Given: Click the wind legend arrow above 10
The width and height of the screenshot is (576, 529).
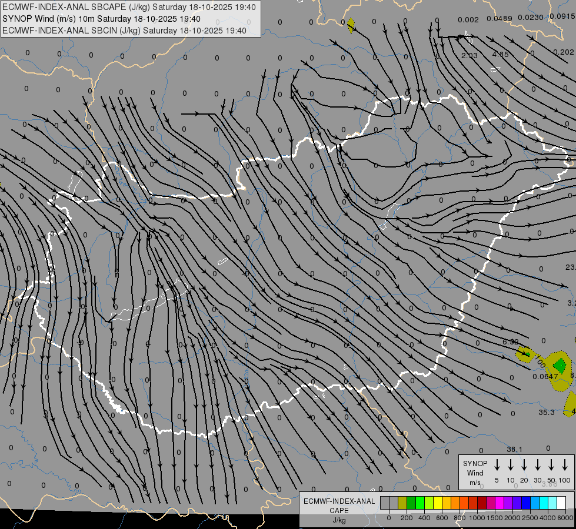Looking at the screenshot, I should [511, 465].
